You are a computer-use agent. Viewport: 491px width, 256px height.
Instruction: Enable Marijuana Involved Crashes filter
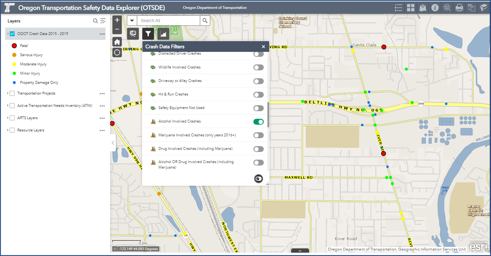[258, 135]
